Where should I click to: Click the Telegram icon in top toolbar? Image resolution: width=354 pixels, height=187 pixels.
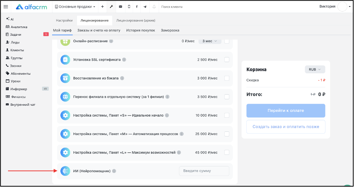(145, 7)
